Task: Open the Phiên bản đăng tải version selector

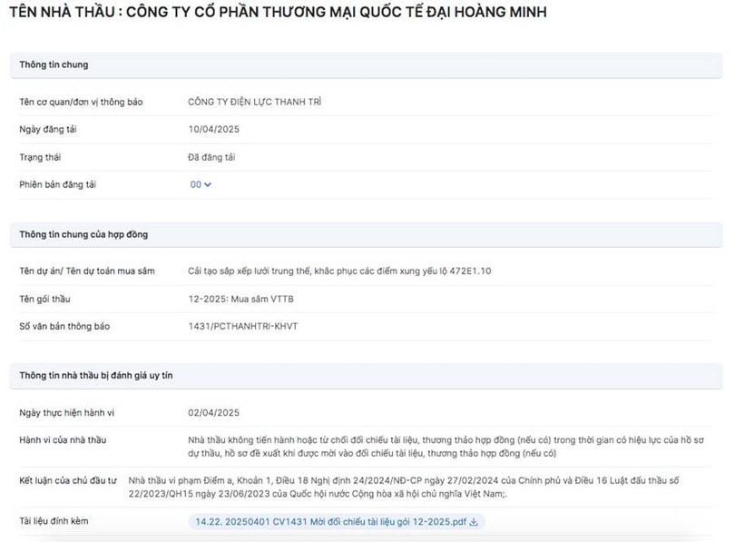Action: [x=200, y=185]
